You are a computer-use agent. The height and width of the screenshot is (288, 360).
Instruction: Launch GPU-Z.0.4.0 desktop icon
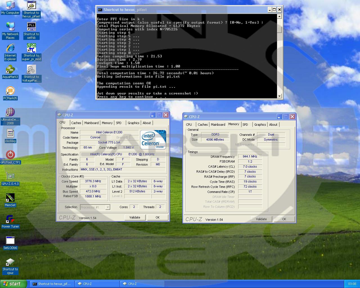pos(10,179)
